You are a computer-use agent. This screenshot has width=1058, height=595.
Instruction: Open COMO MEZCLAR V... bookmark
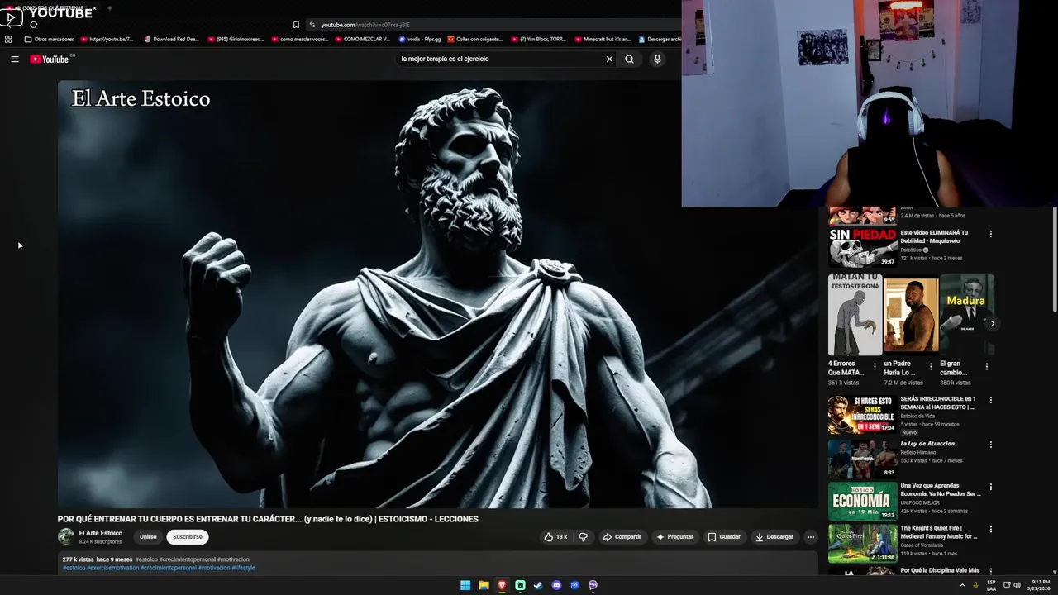point(362,39)
